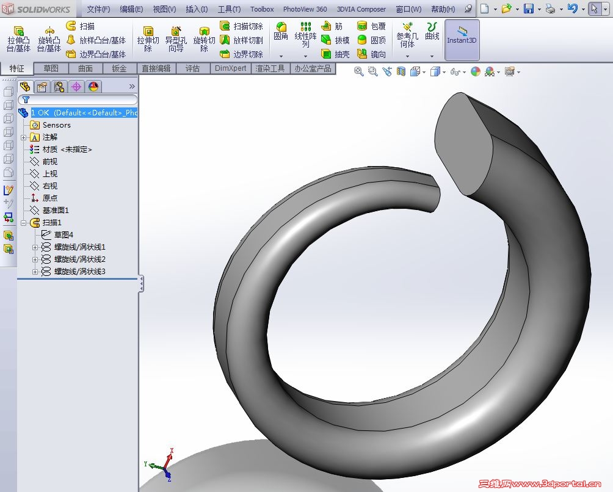Click the Undo icon in the title toolbar
Viewport: 613px width, 492px height.
(x=572, y=9)
